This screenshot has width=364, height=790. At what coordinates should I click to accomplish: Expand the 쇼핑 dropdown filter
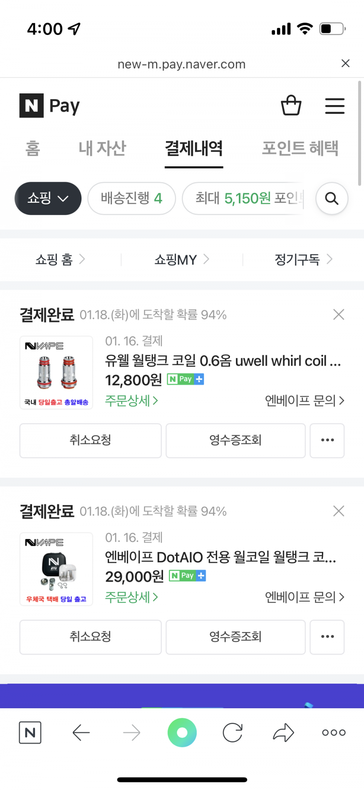coord(48,198)
